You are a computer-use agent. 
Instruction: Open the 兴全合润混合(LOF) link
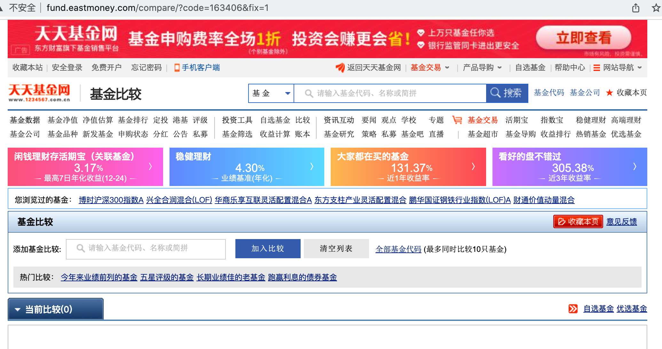click(x=179, y=200)
